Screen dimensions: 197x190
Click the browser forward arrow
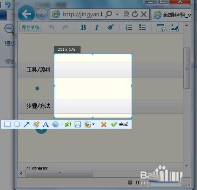42,14
